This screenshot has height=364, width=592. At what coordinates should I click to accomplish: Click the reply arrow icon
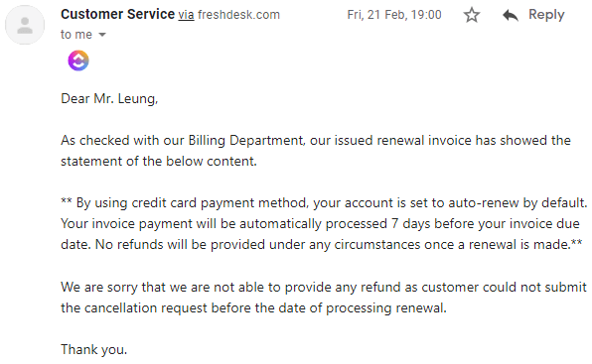pyautogui.click(x=511, y=16)
